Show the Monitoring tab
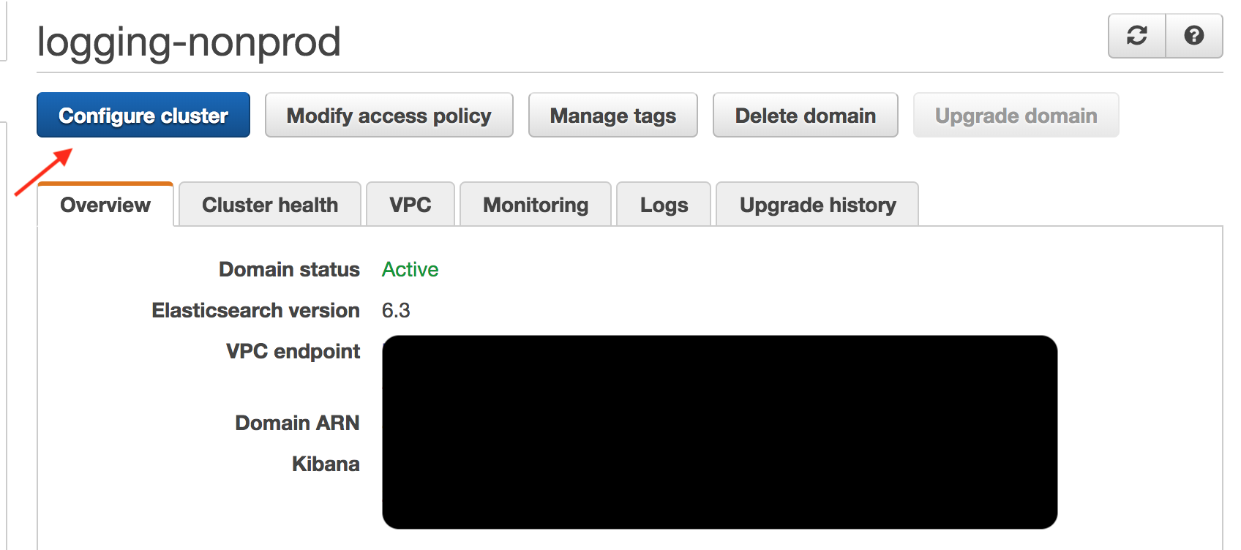The width and height of the screenshot is (1241, 550). pyautogui.click(x=536, y=205)
